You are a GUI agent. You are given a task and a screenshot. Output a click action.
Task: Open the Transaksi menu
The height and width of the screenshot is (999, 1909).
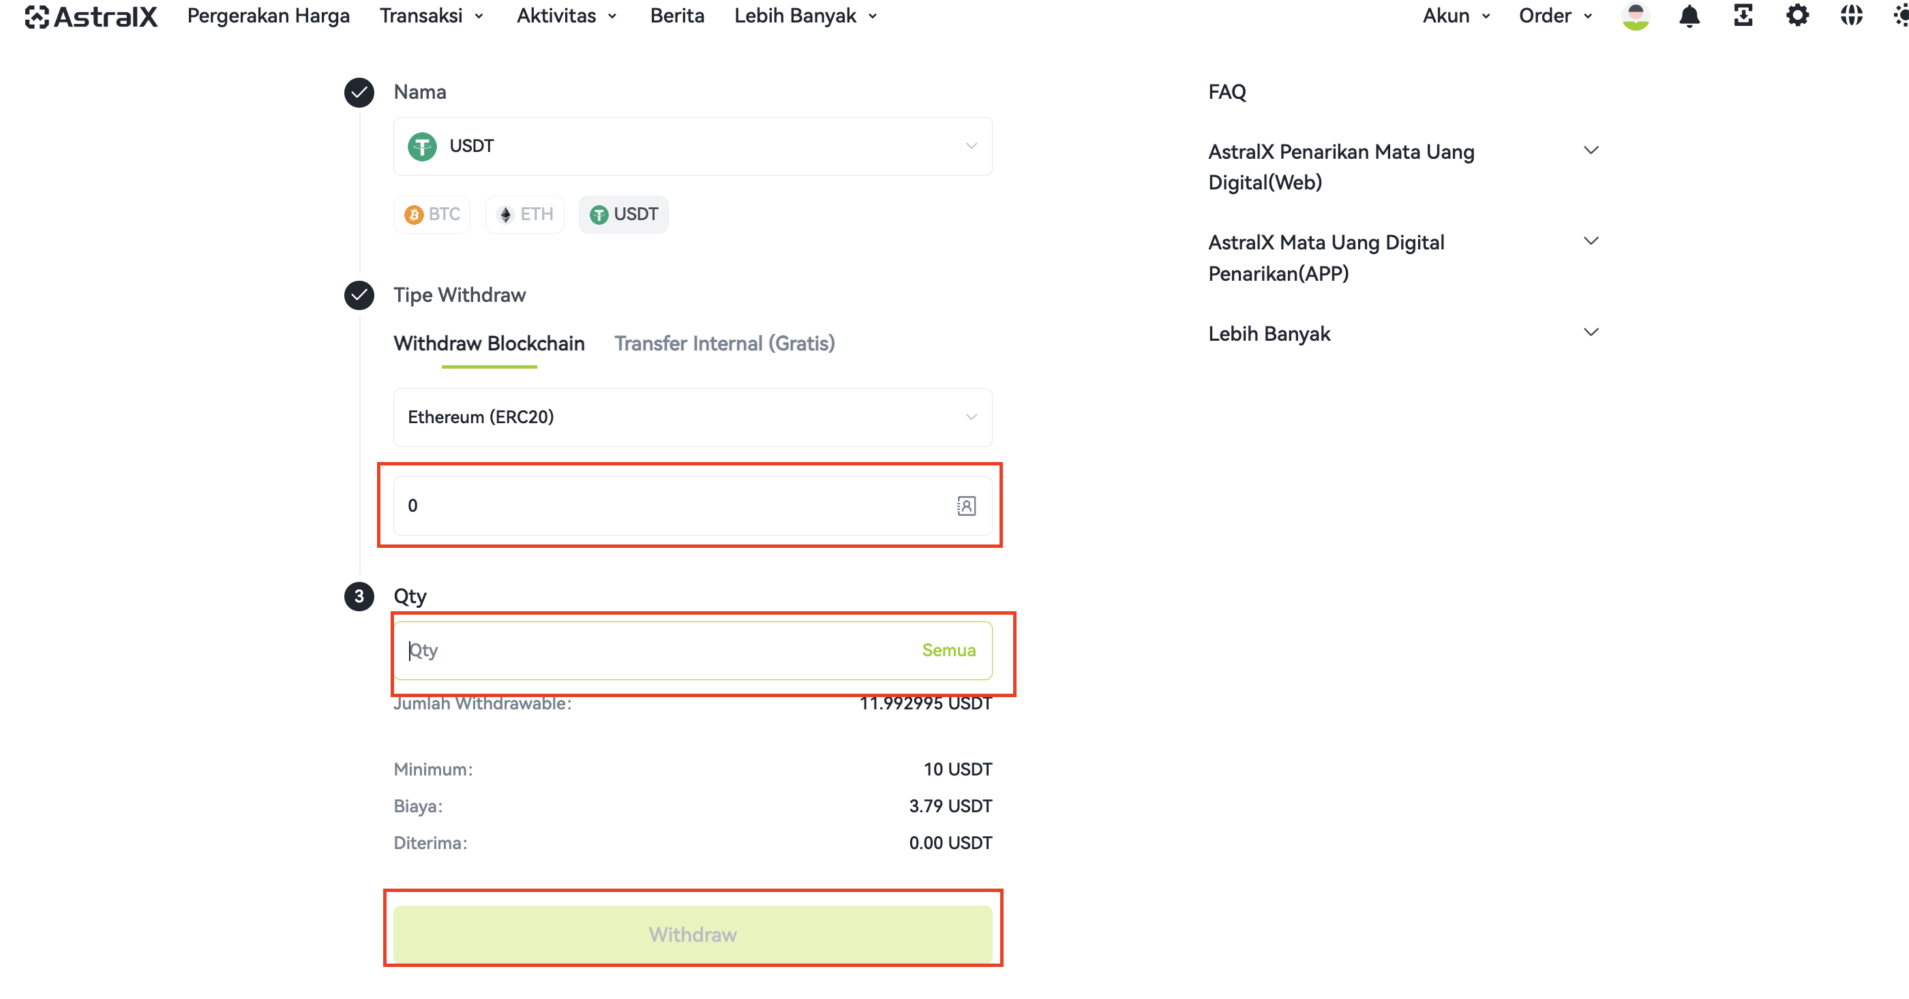(x=432, y=16)
